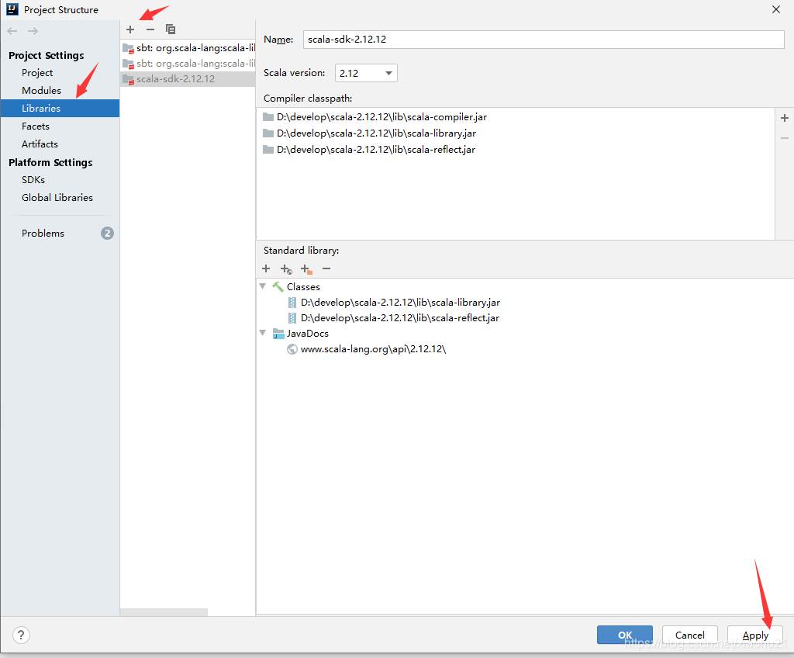
Task: Click library icon of scala-sdk-2.12.12
Action: coord(129,79)
